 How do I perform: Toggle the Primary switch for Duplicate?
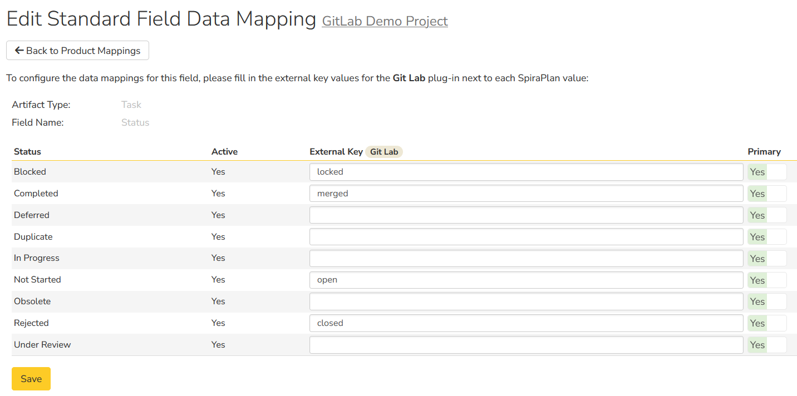click(767, 237)
